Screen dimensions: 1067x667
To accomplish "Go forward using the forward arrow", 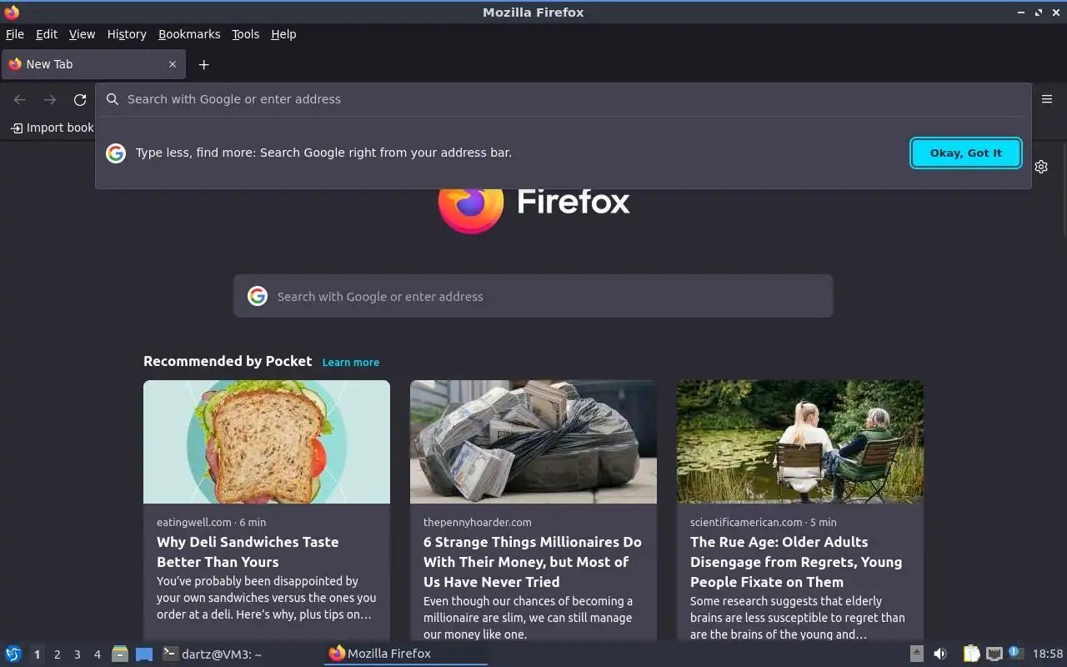I will click(50, 100).
